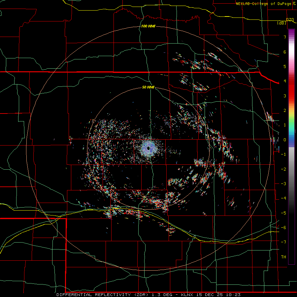Click the 5 value on color scale

tap(285, 66)
